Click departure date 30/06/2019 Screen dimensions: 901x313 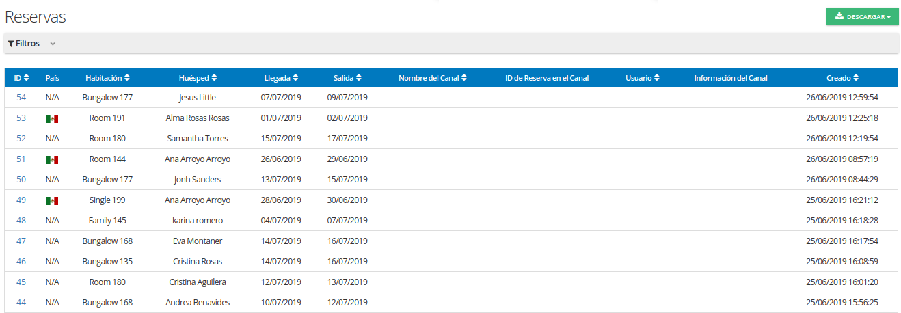(347, 200)
